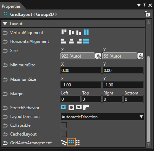The height and width of the screenshot is (151, 154).
Task: Select the stretch HorizontalAlignment icon
Action: (86, 41)
